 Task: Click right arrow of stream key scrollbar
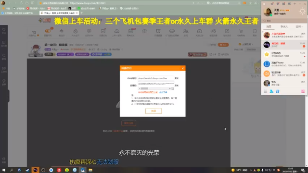click(170, 88)
